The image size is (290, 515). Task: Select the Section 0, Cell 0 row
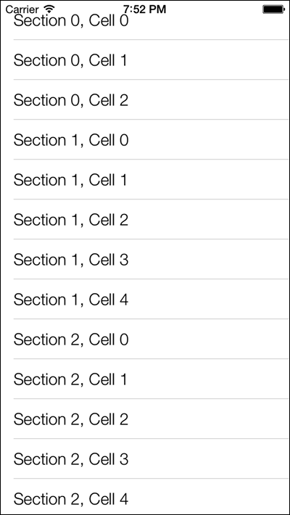click(145, 20)
